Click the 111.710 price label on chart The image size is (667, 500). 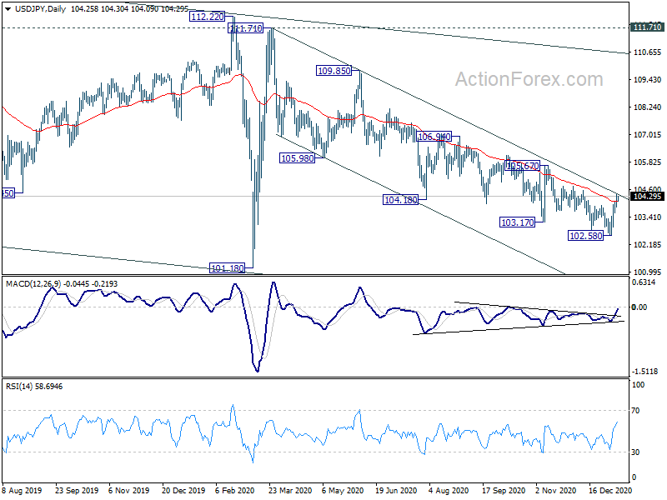click(246, 28)
